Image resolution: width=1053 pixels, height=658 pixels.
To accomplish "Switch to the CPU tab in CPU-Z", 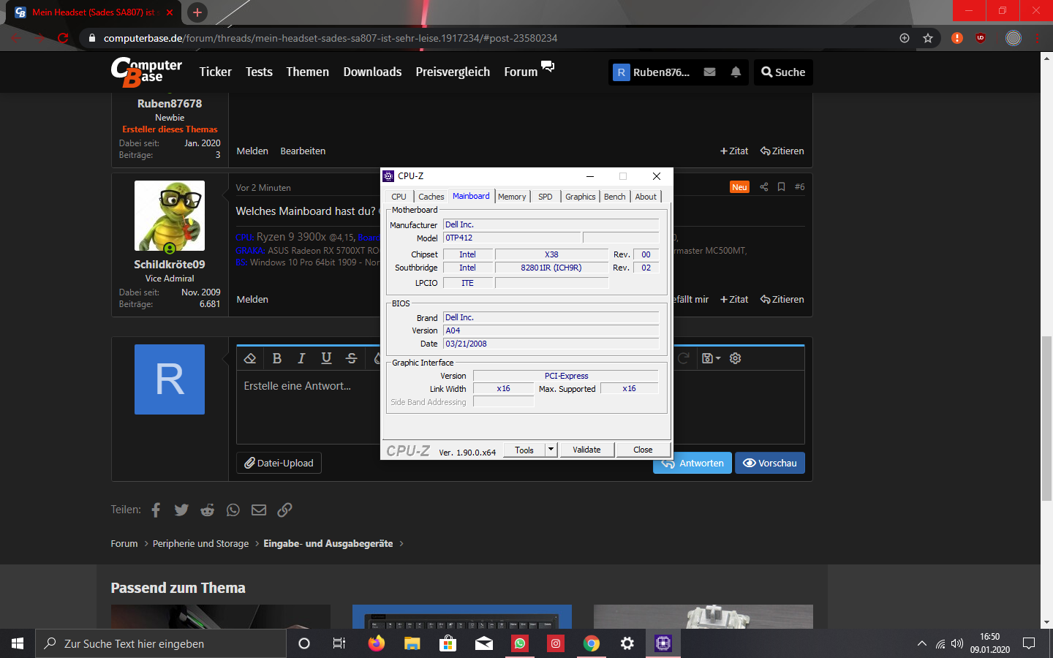I will 399,197.
